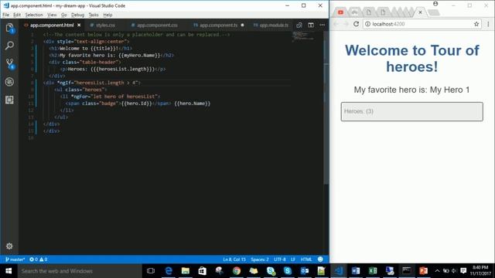Screen dimensions: 495x278
Task: Click Ln 8, Col 15 in status bar
Action: pyautogui.click(x=234, y=259)
